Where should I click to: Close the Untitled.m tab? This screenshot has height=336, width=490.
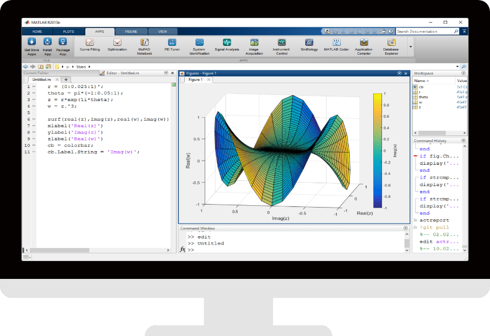click(x=57, y=80)
